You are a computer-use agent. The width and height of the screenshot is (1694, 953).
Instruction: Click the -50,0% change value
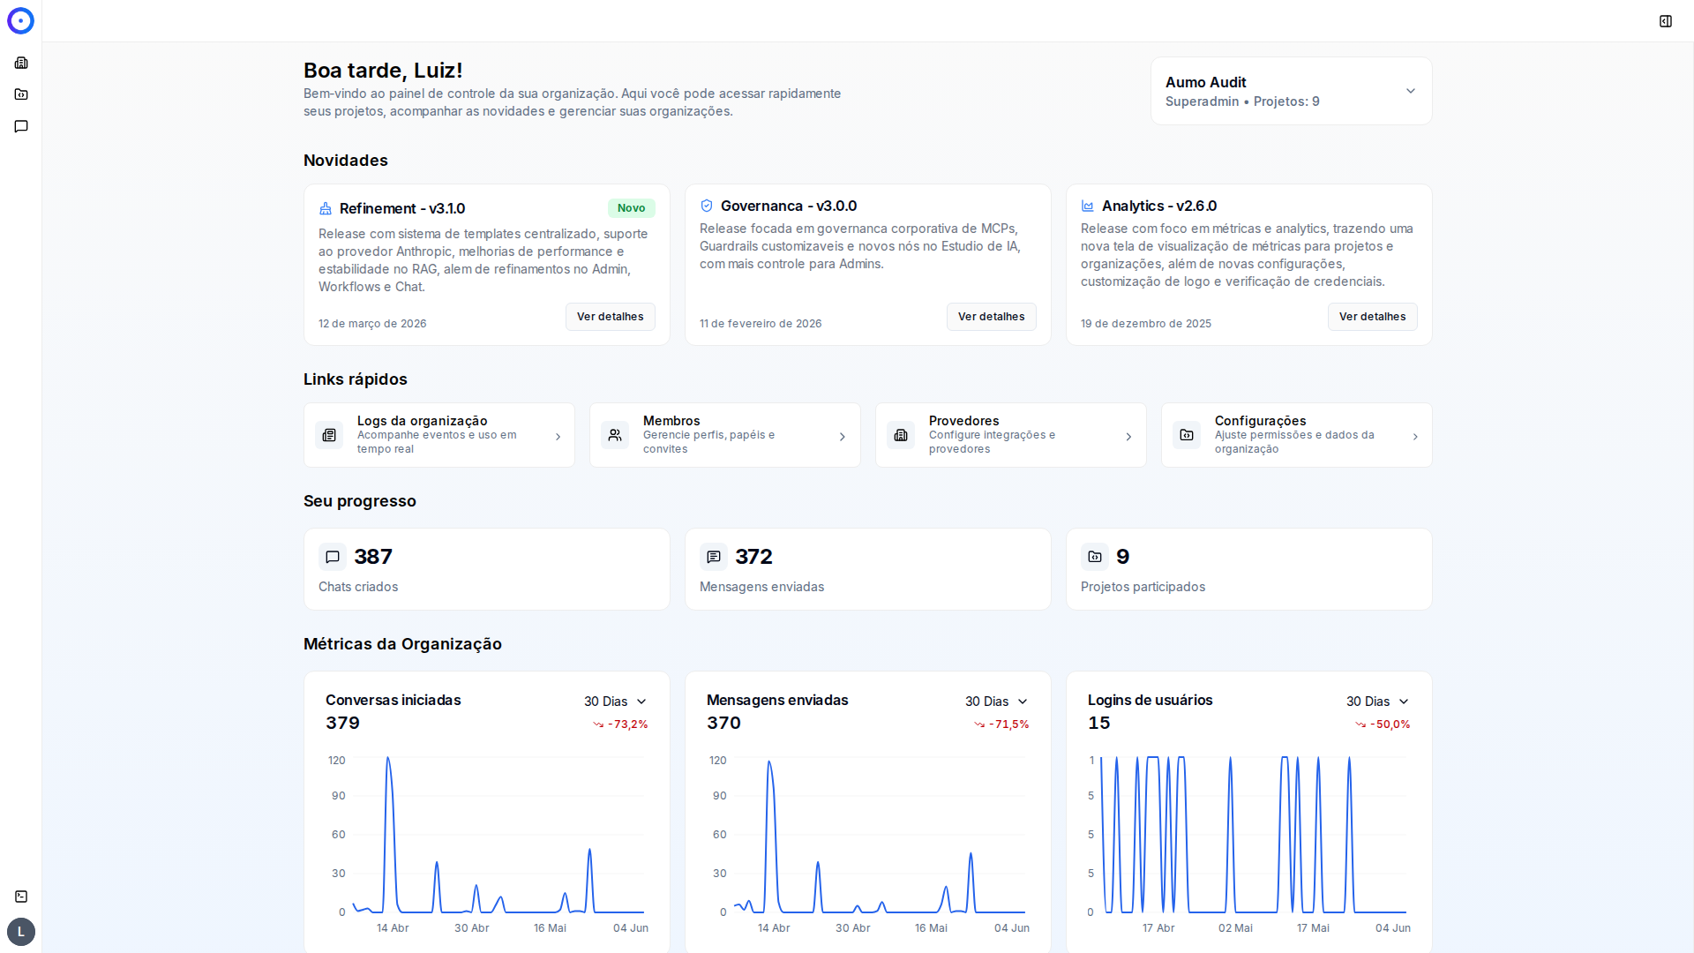click(x=1390, y=724)
